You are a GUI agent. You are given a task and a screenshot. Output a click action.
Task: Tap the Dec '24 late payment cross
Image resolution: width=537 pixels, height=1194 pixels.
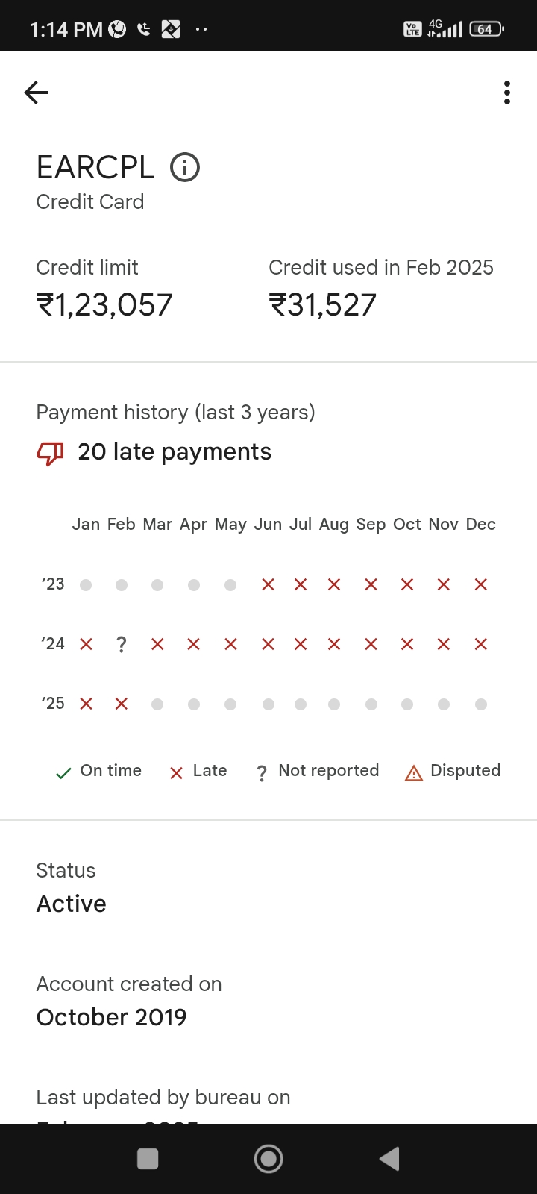click(x=481, y=644)
